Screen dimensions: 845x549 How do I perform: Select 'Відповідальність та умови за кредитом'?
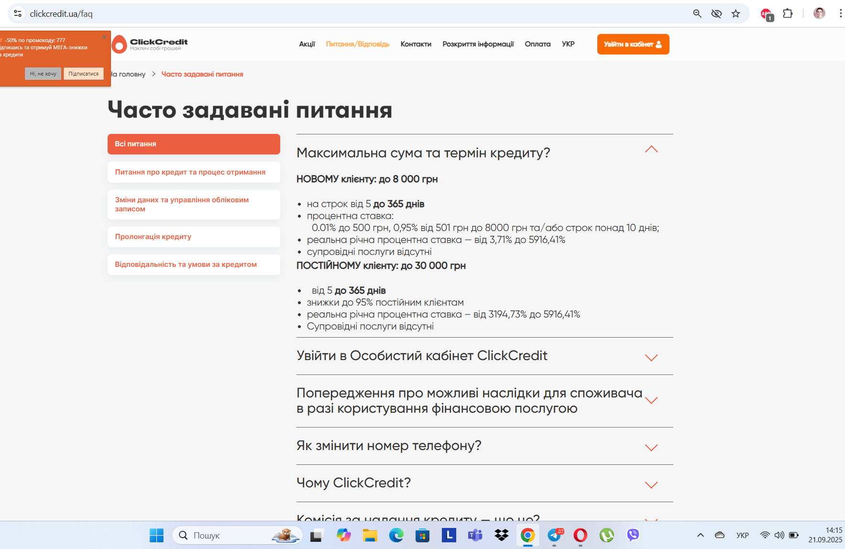[x=194, y=264]
